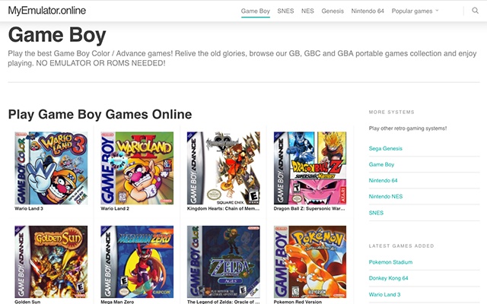Open the search magnifier icon
This screenshot has height=304, width=487.
(x=475, y=11)
